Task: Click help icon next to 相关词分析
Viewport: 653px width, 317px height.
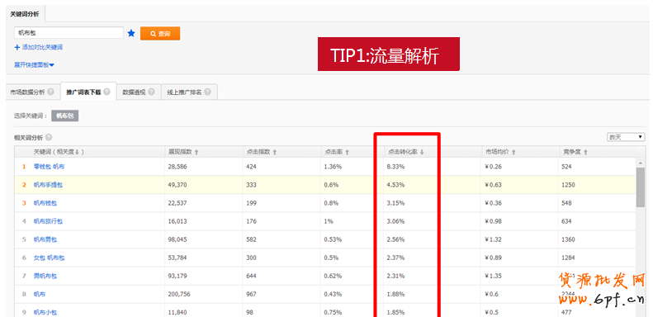Action: (49, 138)
